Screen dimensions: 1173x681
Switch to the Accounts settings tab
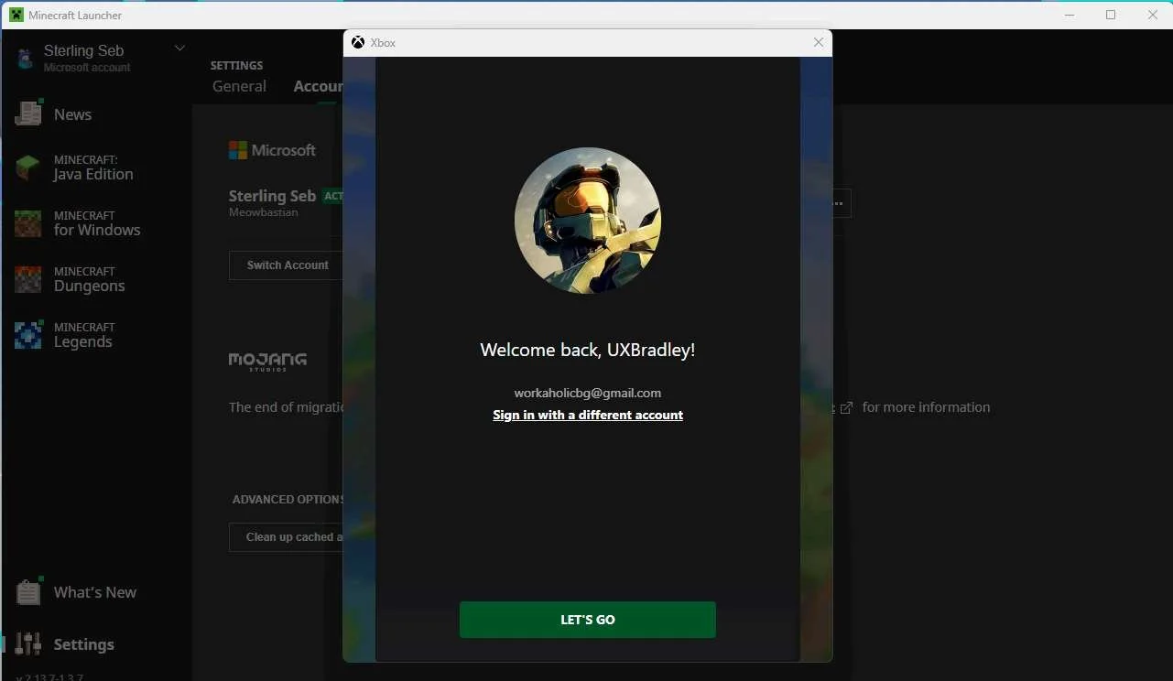point(318,86)
